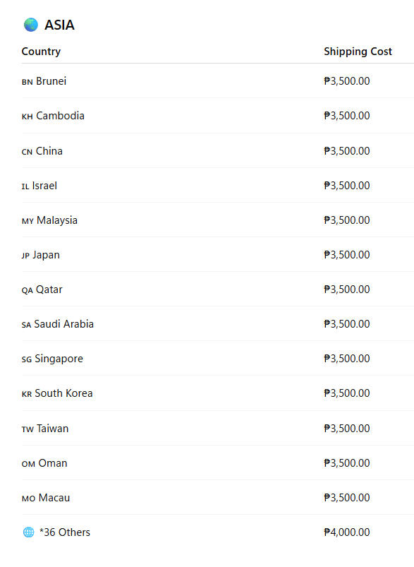
Task: Select the Shipping Cost column header
Action: (x=358, y=52)
